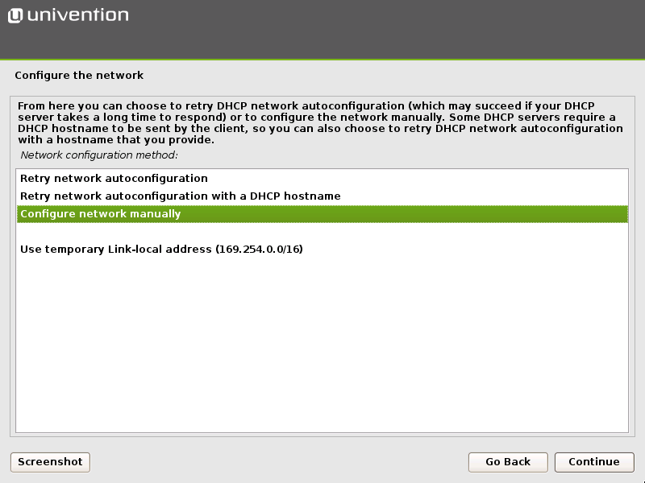The height and width of the screenshot is (483, 645).
Task: Click the 'u' symbol in the Univention logo
Action: 15,14
